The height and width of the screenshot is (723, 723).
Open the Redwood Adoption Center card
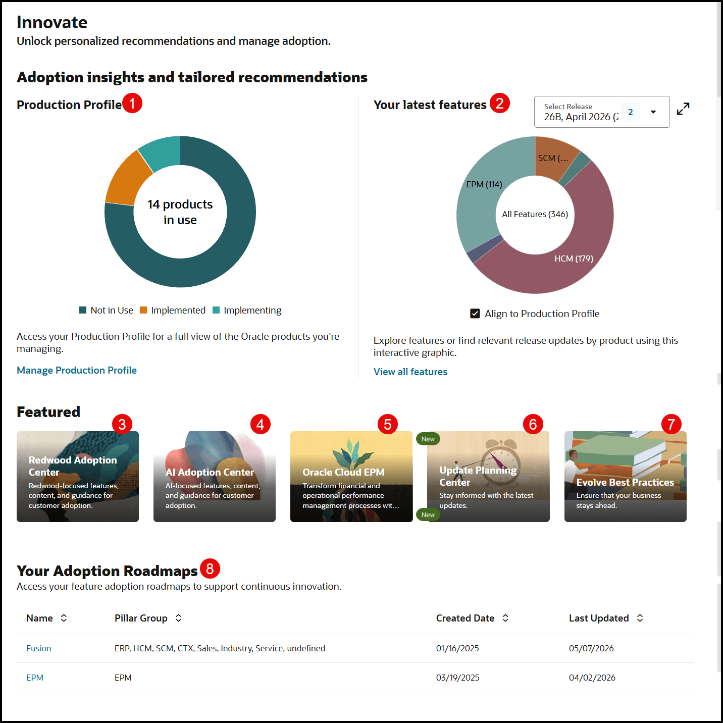[x=78, y=477]
